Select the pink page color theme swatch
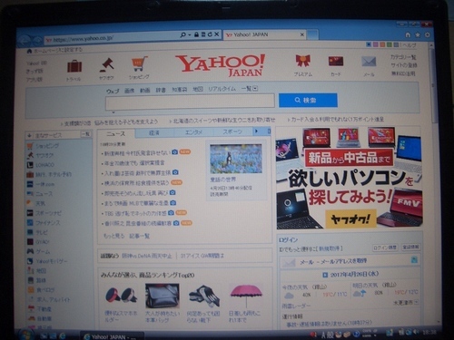The width and height of the screenshot is (454, 340). [375, 44]
